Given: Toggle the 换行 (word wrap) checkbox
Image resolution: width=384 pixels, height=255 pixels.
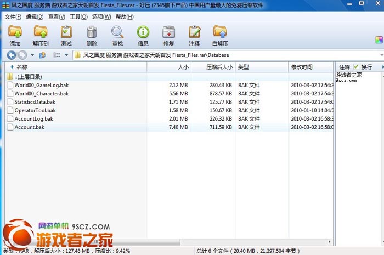Looking at the screenshot, I should point(357,66).
